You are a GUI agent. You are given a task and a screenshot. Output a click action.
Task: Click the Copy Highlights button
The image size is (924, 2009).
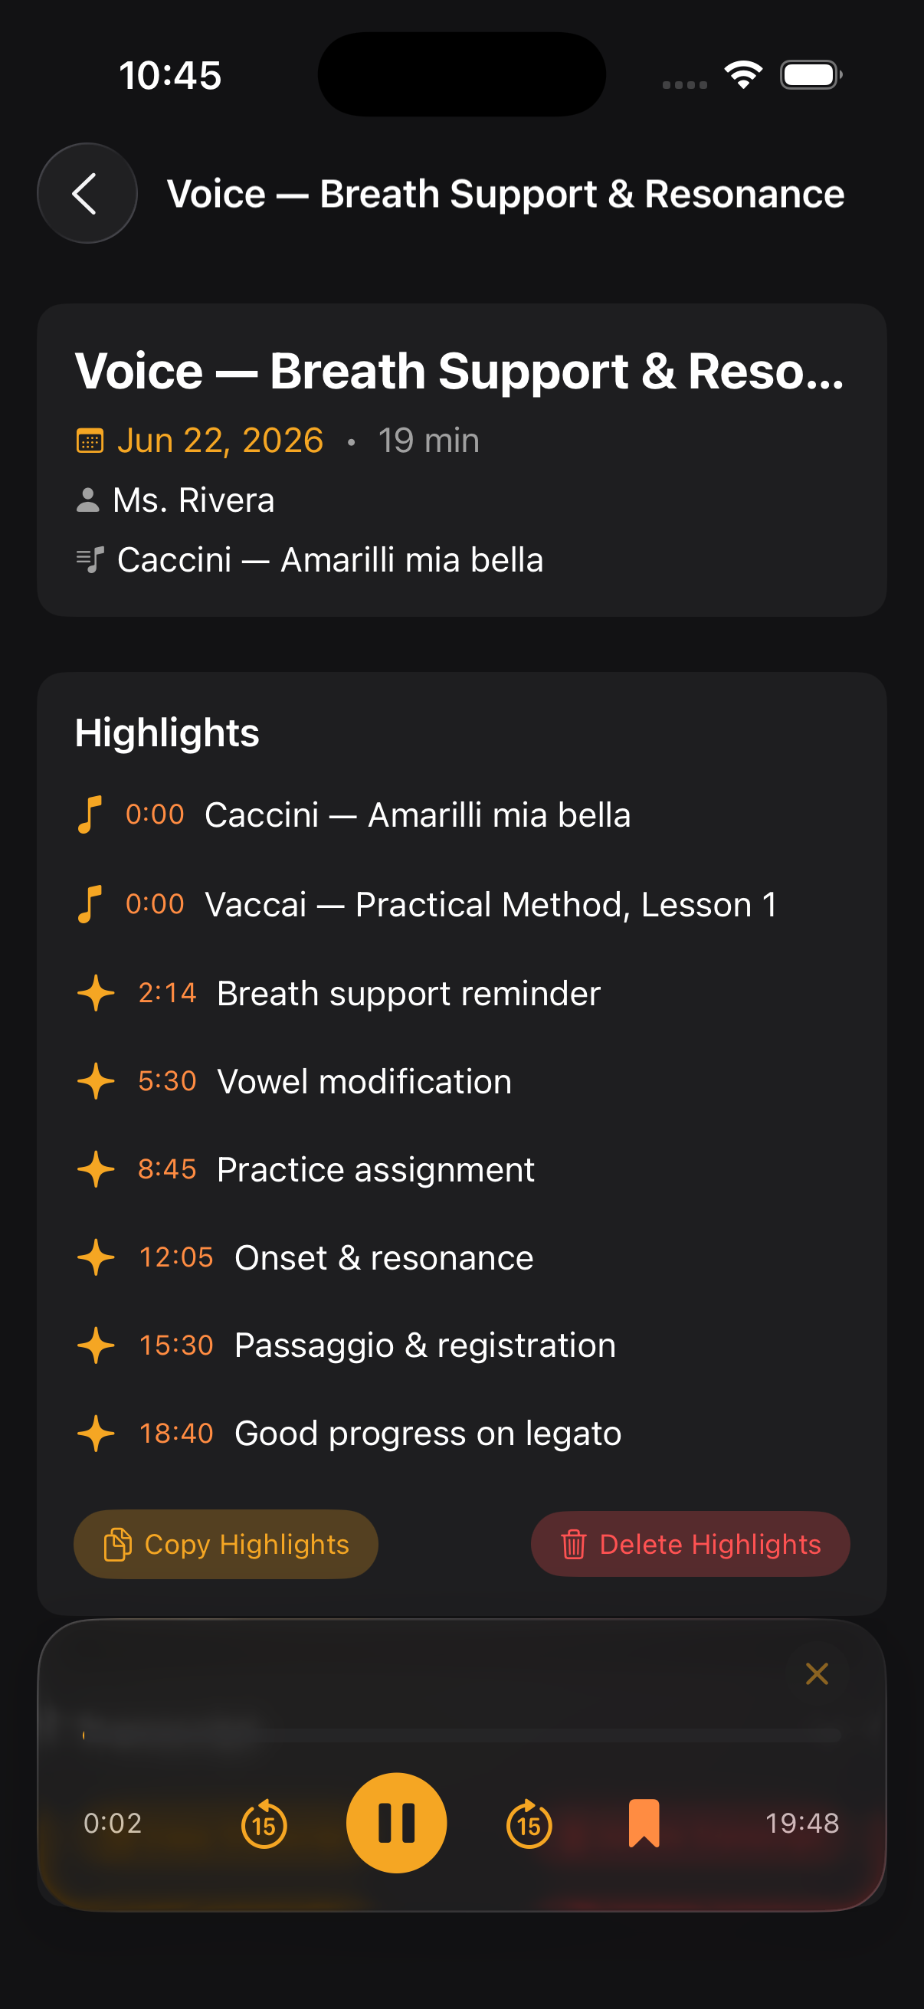click(x=226, y=1544)
